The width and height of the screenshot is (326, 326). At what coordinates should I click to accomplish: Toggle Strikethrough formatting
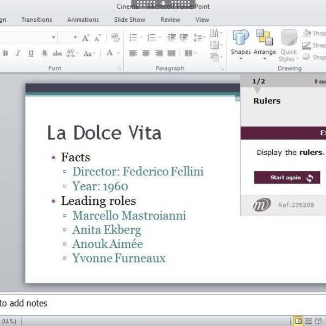pos(58,53)
